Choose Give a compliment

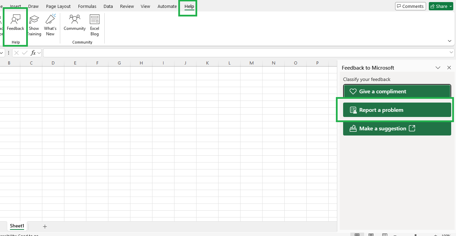coord(397,91)
